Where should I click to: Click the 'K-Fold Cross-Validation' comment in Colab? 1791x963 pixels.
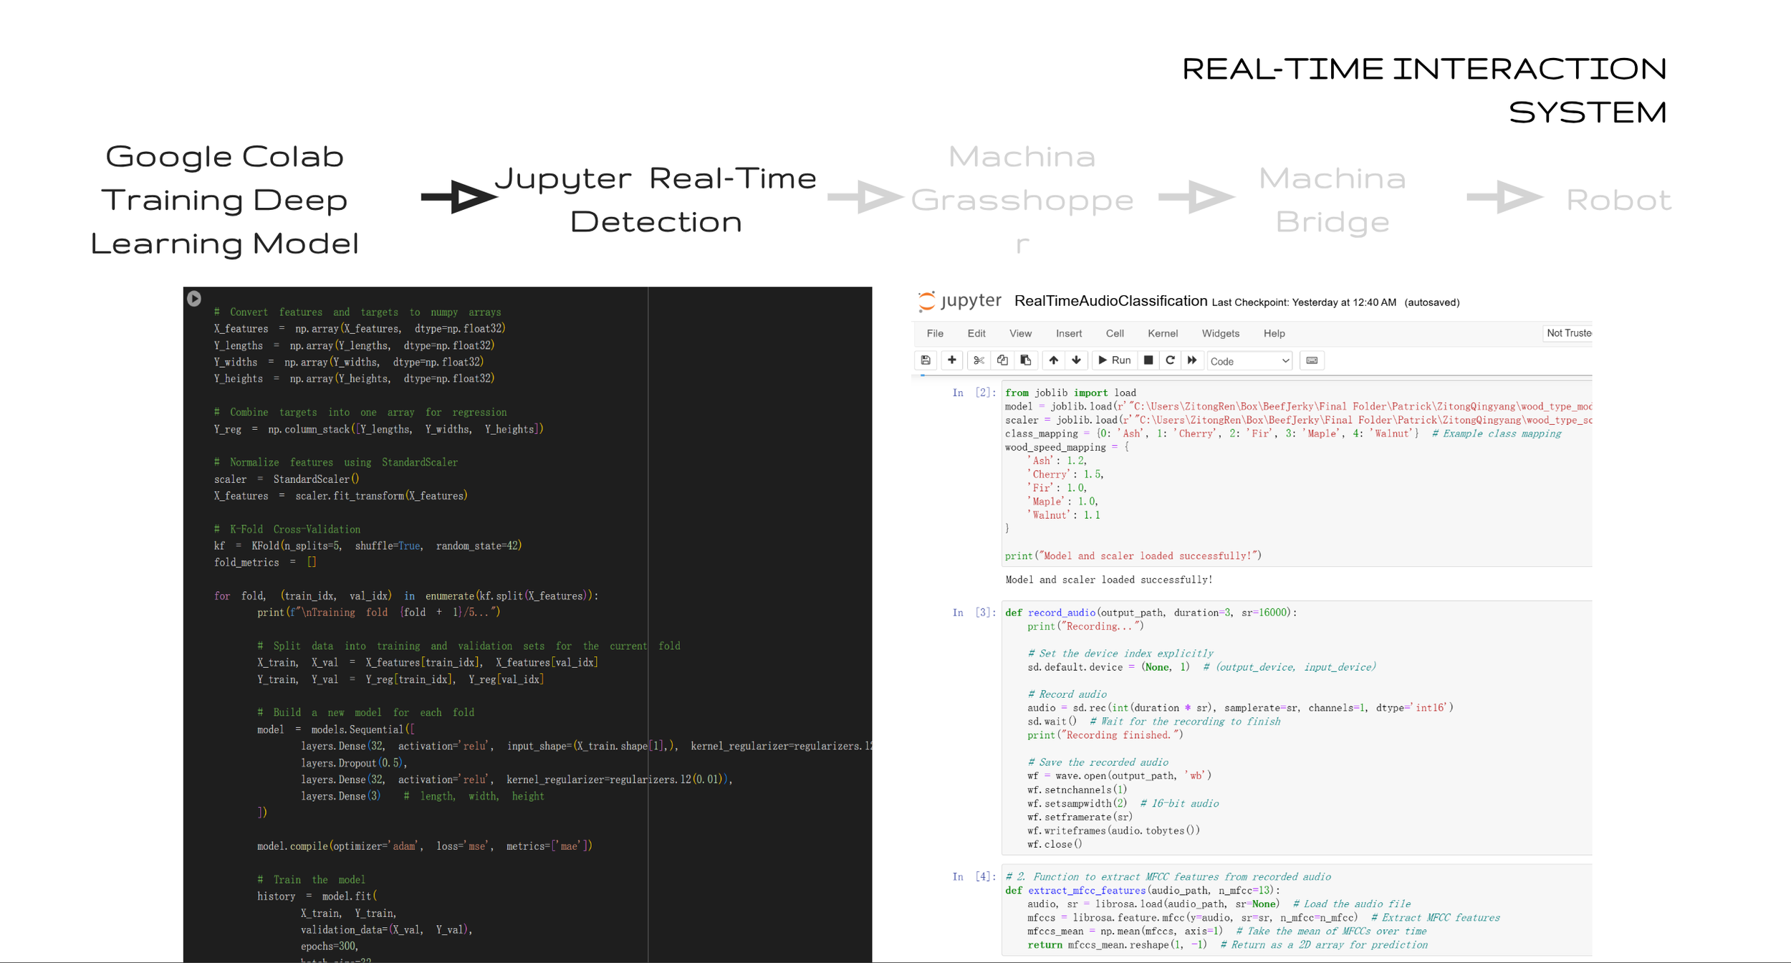(x=287, y=530)
